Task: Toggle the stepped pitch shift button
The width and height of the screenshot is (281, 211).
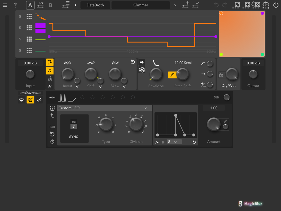Action: point(172,75)
